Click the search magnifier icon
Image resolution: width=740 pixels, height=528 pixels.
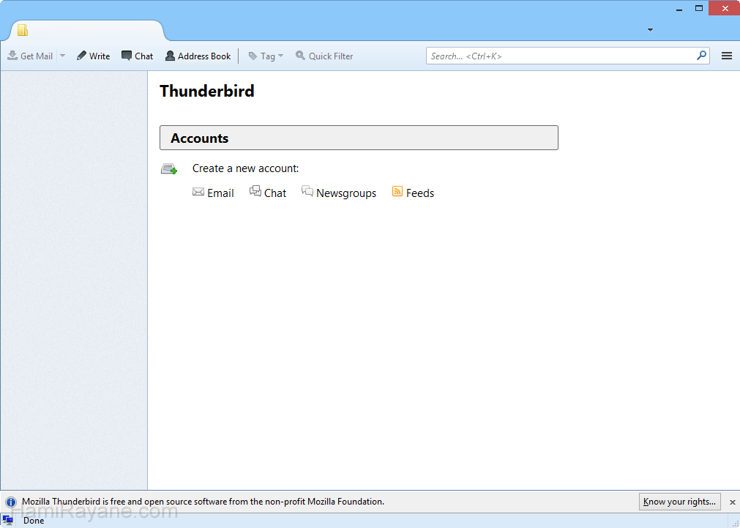click(701, 56)
